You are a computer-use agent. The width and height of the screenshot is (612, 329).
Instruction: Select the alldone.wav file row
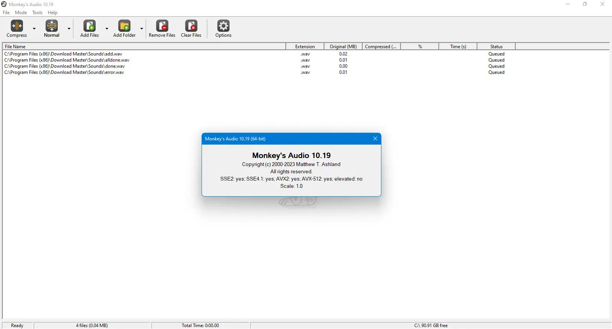tap(259, 60)
